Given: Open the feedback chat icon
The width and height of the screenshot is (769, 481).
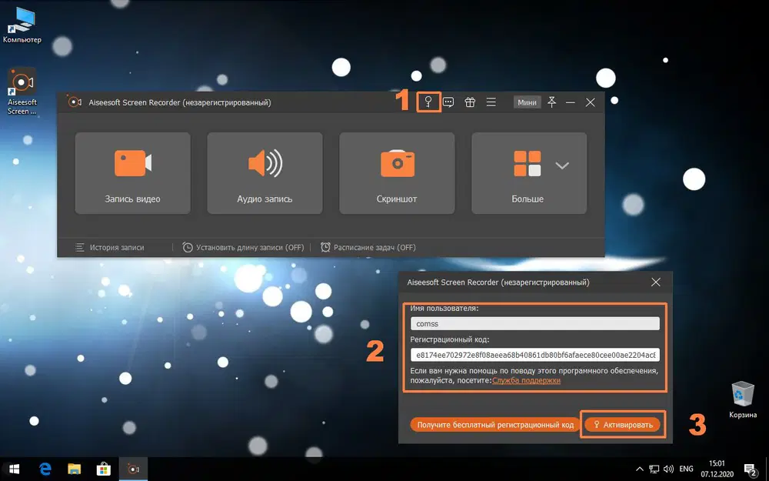Looking at the screenshot, I should click(449, 101).
